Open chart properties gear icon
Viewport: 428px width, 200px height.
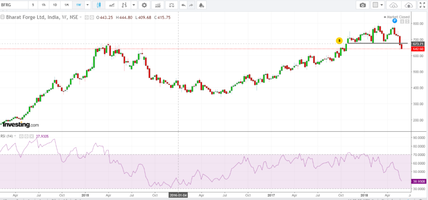pos(144,5)
